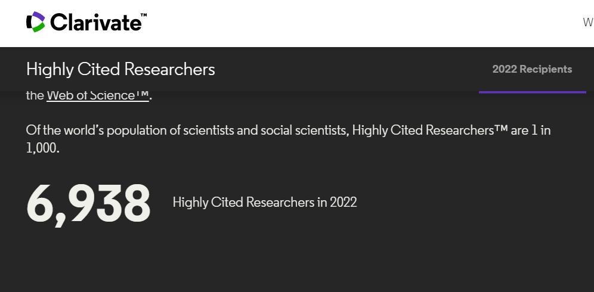Select the large 6,938 statistic number
The width and height of the screenshot is (594, 292).
coord(88,203)
